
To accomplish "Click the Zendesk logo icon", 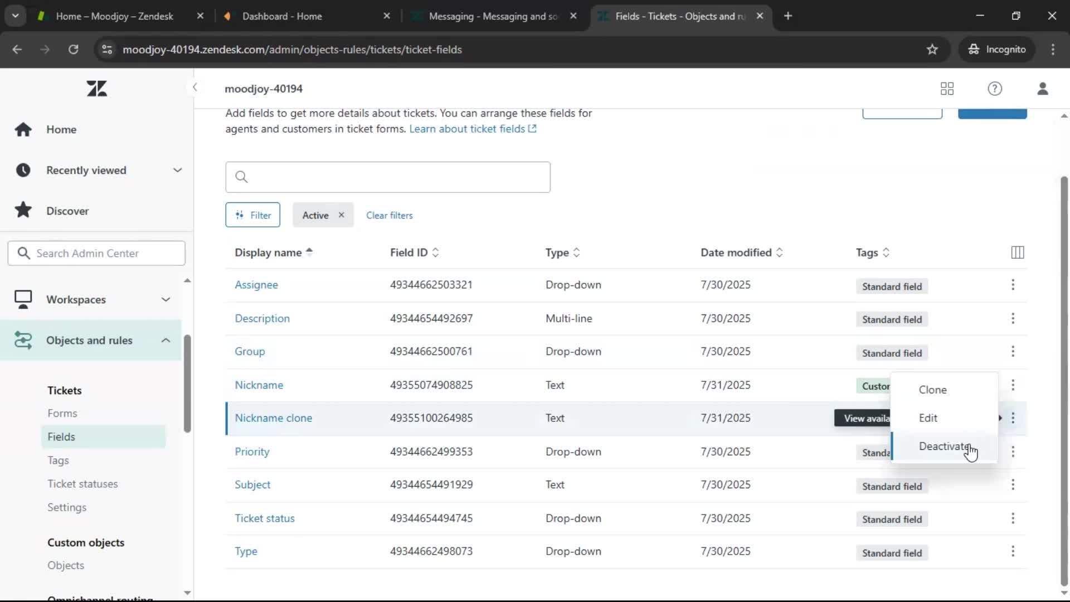I will point(96,89).
